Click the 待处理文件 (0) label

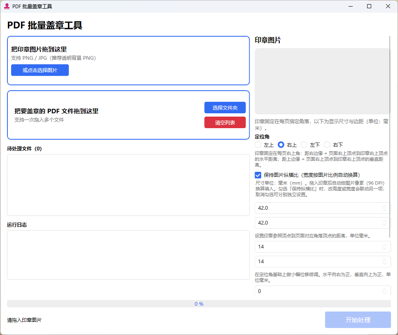tap(24, 149)
